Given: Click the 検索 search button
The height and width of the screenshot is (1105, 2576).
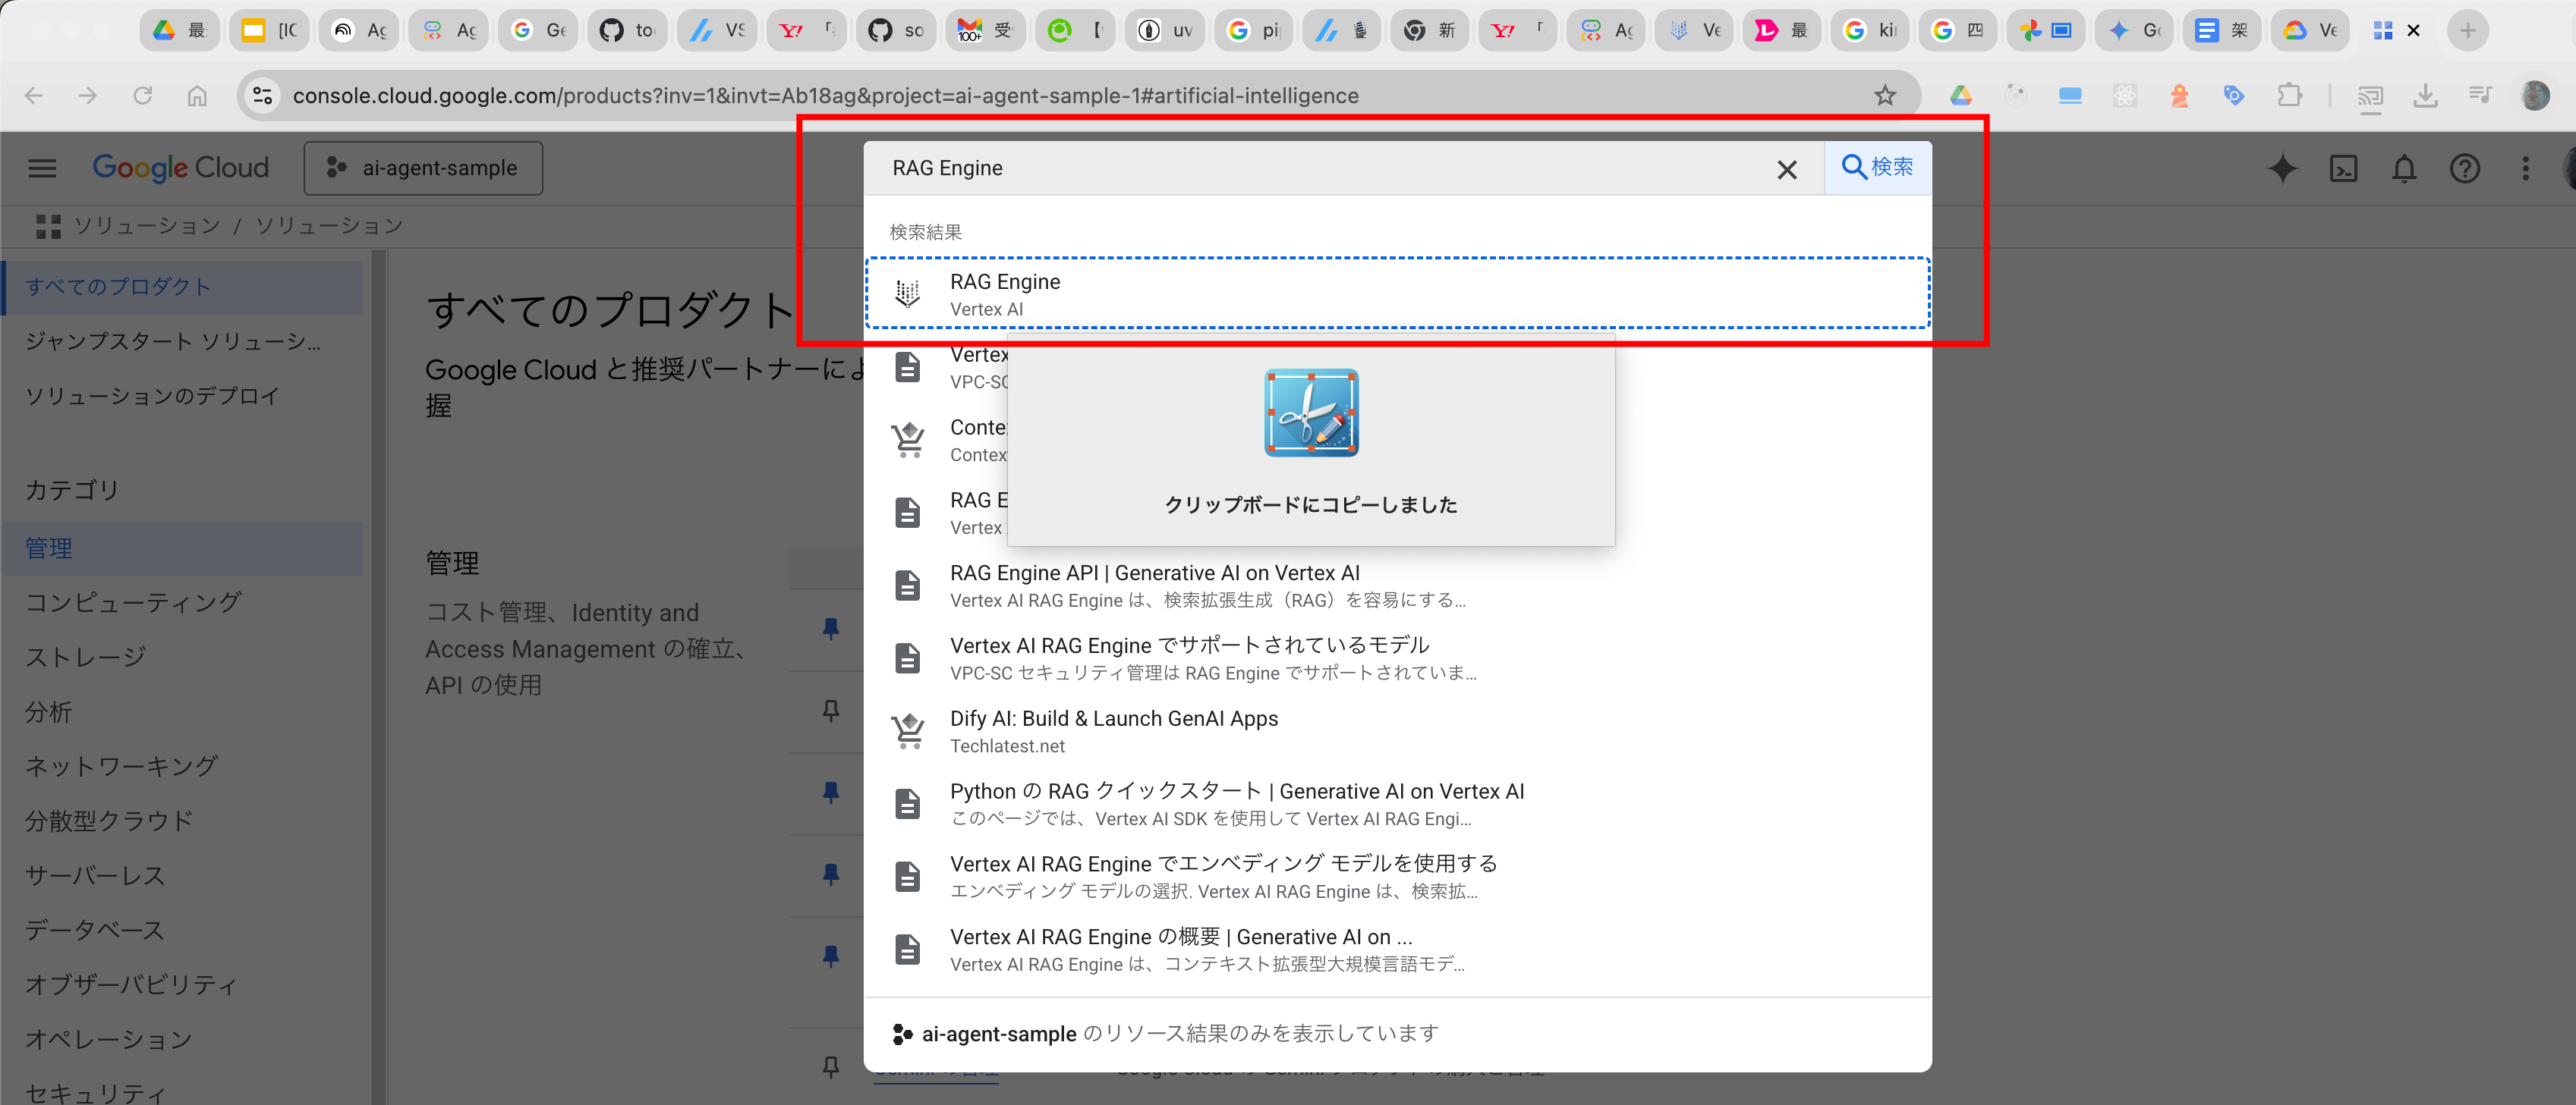Looking at the screenshot, I should (1877, 167).
